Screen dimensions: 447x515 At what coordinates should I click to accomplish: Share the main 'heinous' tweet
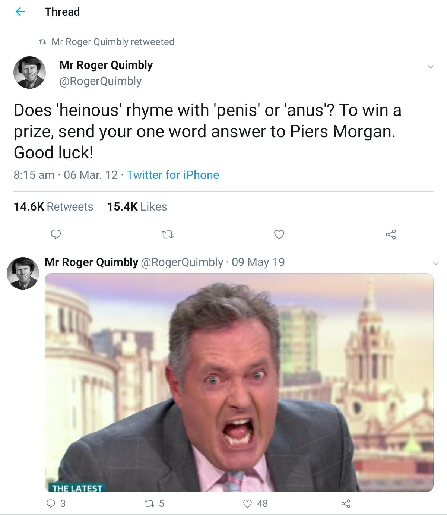tap(391, 234)
